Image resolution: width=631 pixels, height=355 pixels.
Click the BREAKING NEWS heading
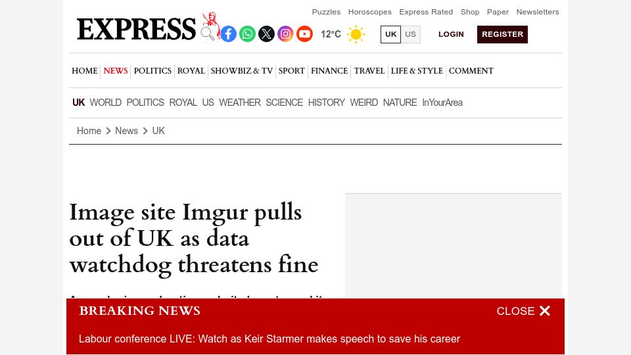(139, 311)
